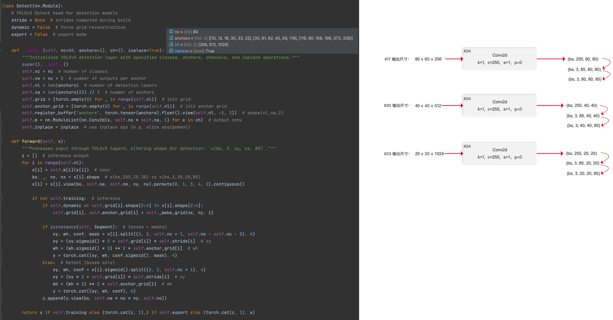The image size is (613, 320).
Task: Click '#20 输出尺寸:' label in diagram
Action: (x=397, y=105)
